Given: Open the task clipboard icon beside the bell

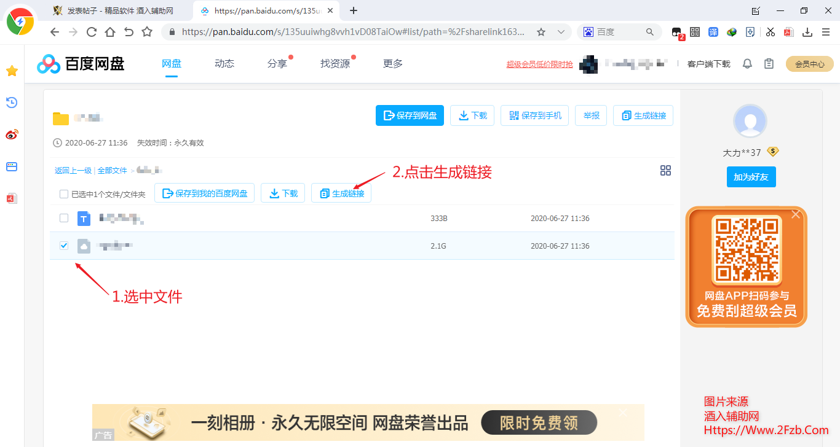Looking at the screenshot, I should click(768, 63).
